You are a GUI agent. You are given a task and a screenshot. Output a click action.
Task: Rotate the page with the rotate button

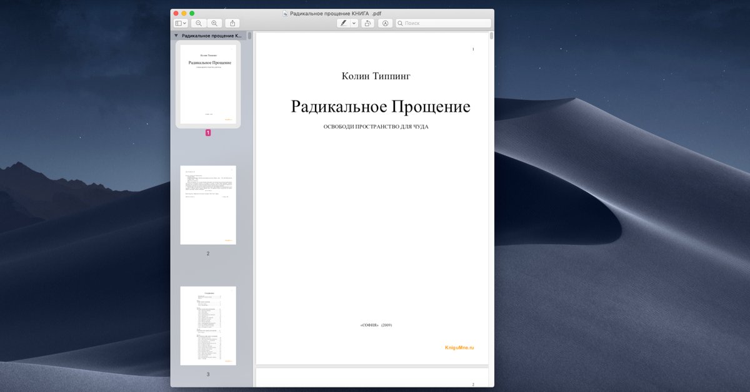point(367,23)
